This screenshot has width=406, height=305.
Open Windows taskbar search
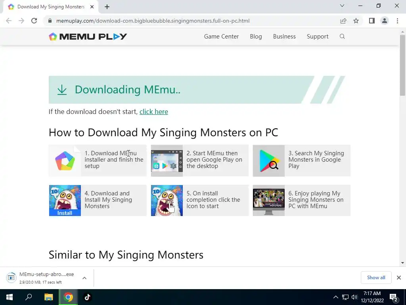tap(29, 297)
